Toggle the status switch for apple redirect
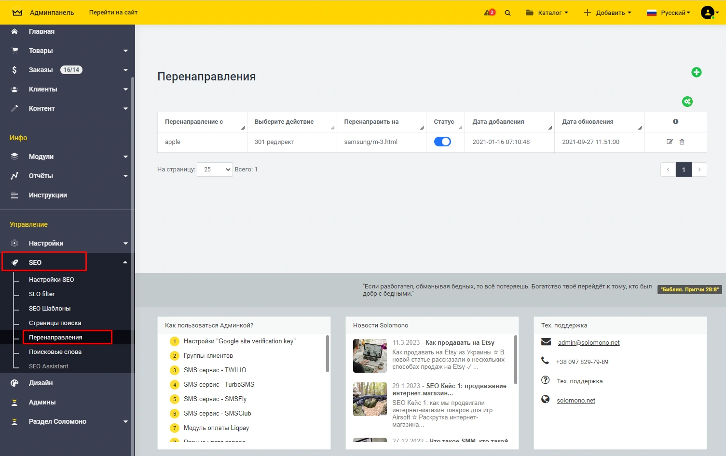Viewport: 726px width, 456px height. pos(442,142)
